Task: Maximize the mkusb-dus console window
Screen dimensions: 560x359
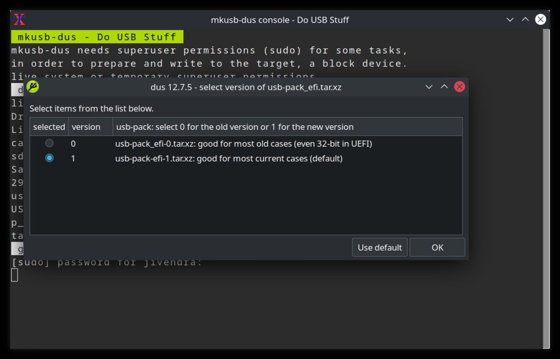Action: pos(525,20)
